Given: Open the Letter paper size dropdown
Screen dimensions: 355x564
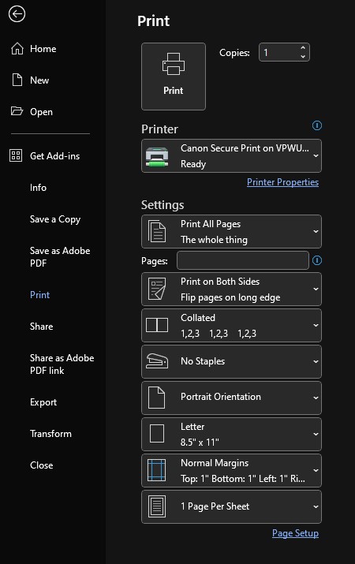Looking at the screenshot, I should (x=232, y=434).
